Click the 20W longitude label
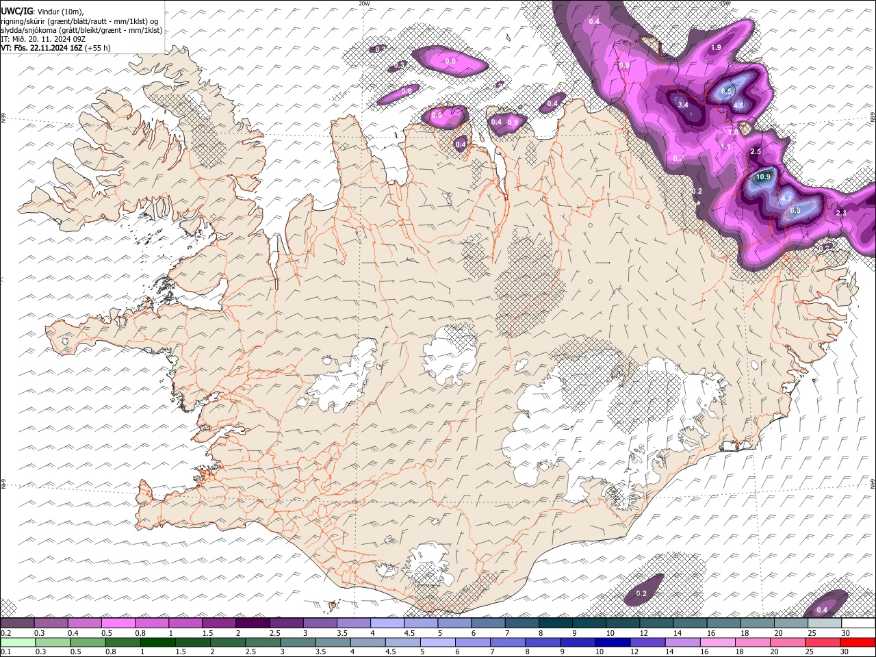Viewport: 876px width, 657px height. click(x=364, y=3)
